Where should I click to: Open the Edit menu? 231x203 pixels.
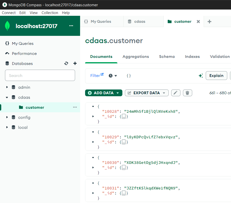pos(23,13)
